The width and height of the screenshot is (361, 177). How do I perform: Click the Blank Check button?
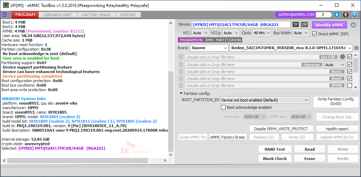[x=275, y=159]
